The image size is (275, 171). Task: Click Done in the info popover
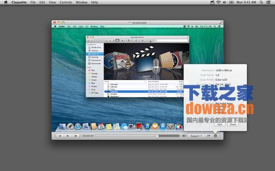click(233, 124)
